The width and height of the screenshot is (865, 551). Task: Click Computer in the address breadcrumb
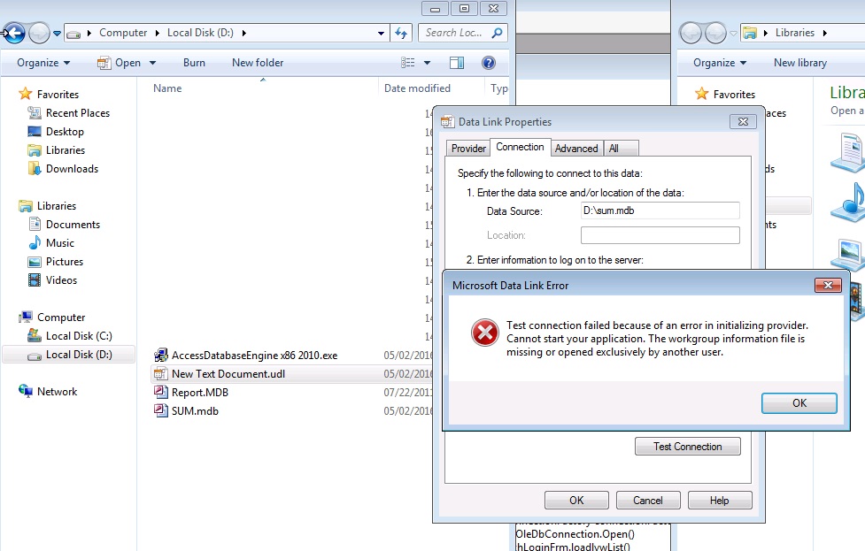pyautogui.click(x=123, y=33)
